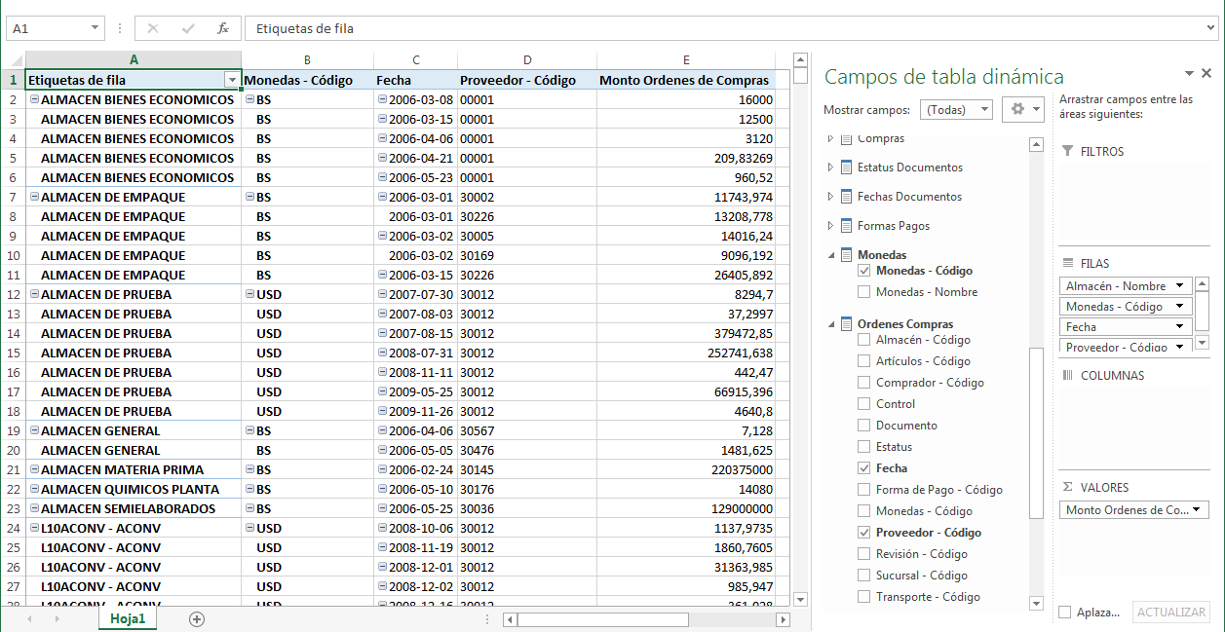Click the Enter checkmark icon in formula bar
The height and width of the screenshot is (632, 1225).
coord(188,28)
